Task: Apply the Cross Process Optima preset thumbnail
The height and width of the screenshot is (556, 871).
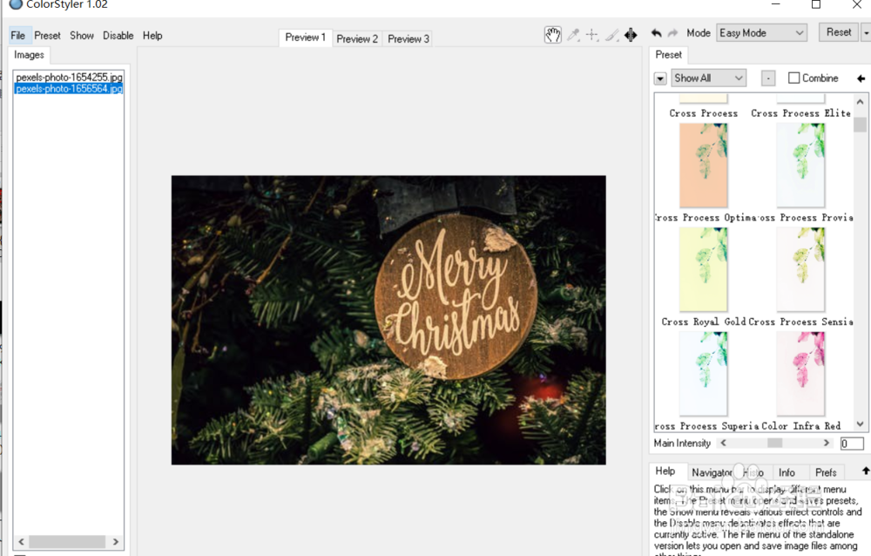Action: (703, 165)
